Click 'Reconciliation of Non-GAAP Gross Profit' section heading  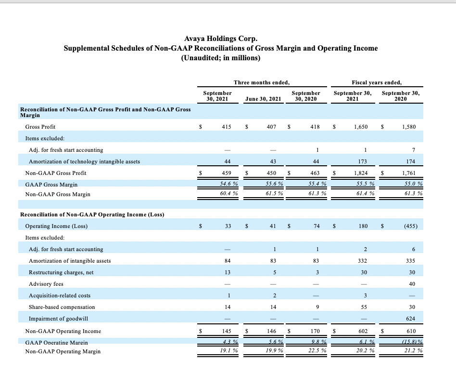[x=105, y=112]
